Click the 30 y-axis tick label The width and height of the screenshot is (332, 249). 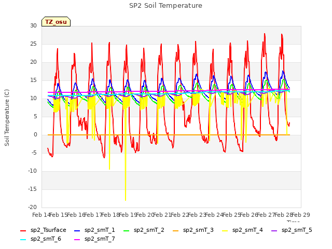(x=33, y=25)
